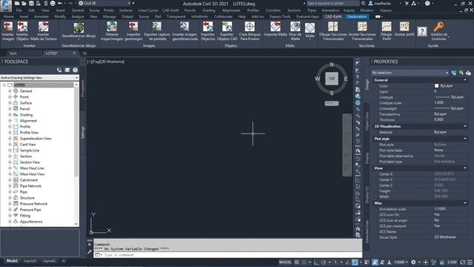
Task: Click the Toolspace help icon
Action: 75,70
